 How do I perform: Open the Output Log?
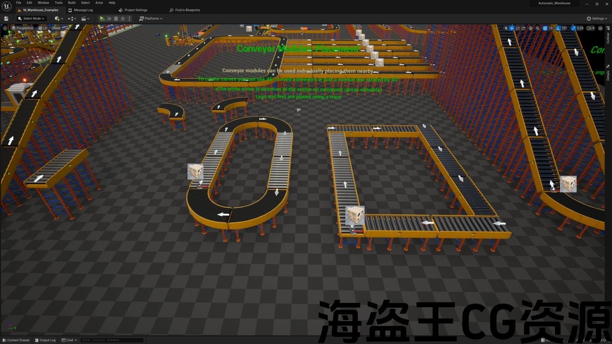point(44,340)
